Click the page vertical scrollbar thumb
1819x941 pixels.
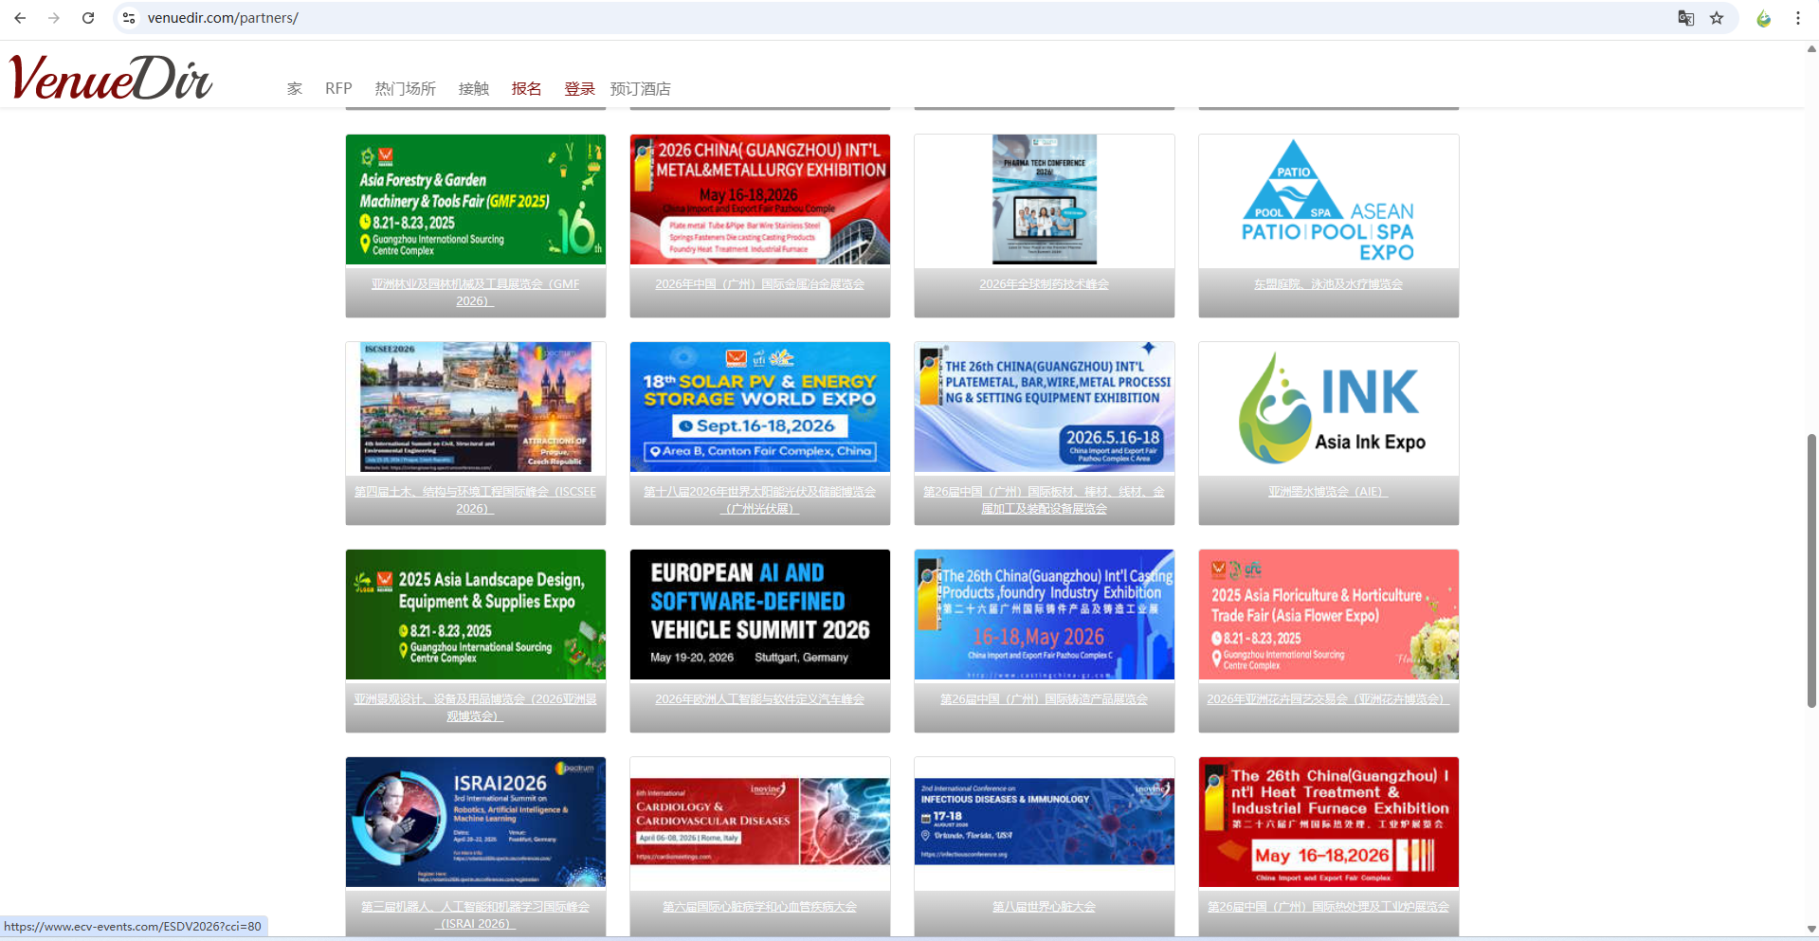(x=1811, y=569)
